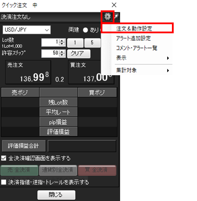Select the 両建 あり radio button
Image resolution: width=197 pixels, height=201 pixels.
[x=85, y=30]
